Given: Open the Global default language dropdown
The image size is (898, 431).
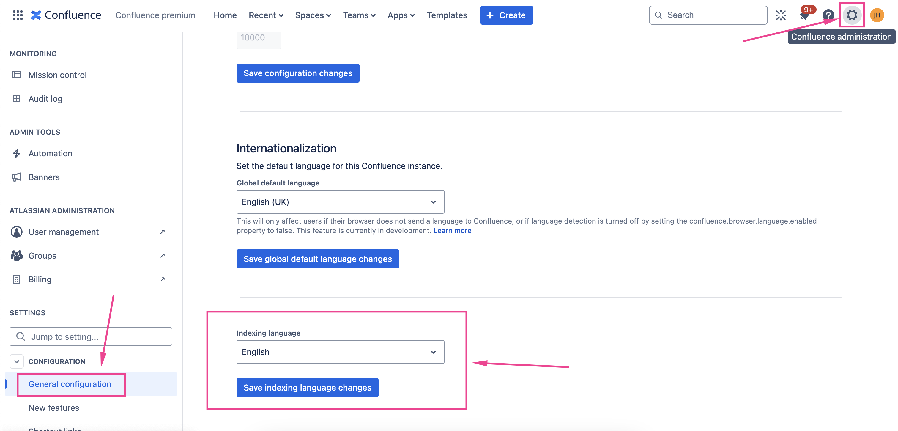Looking at the screenshot, I should [340, 202].
